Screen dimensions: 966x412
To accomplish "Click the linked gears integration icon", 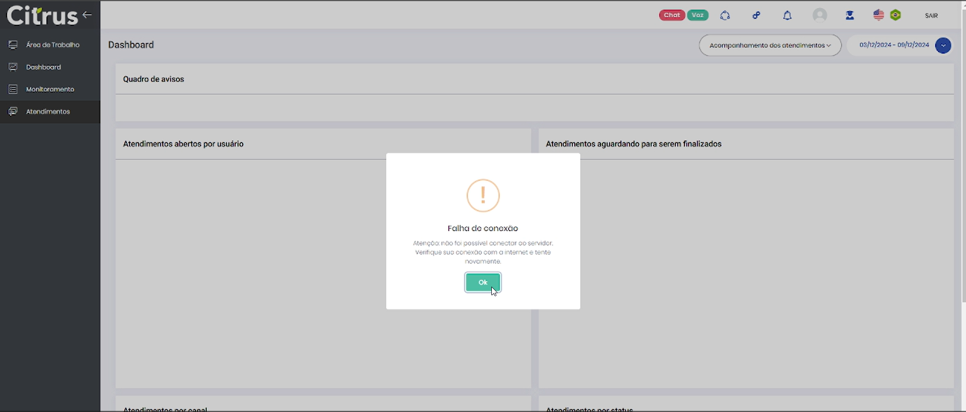I will tap(756, 16).
